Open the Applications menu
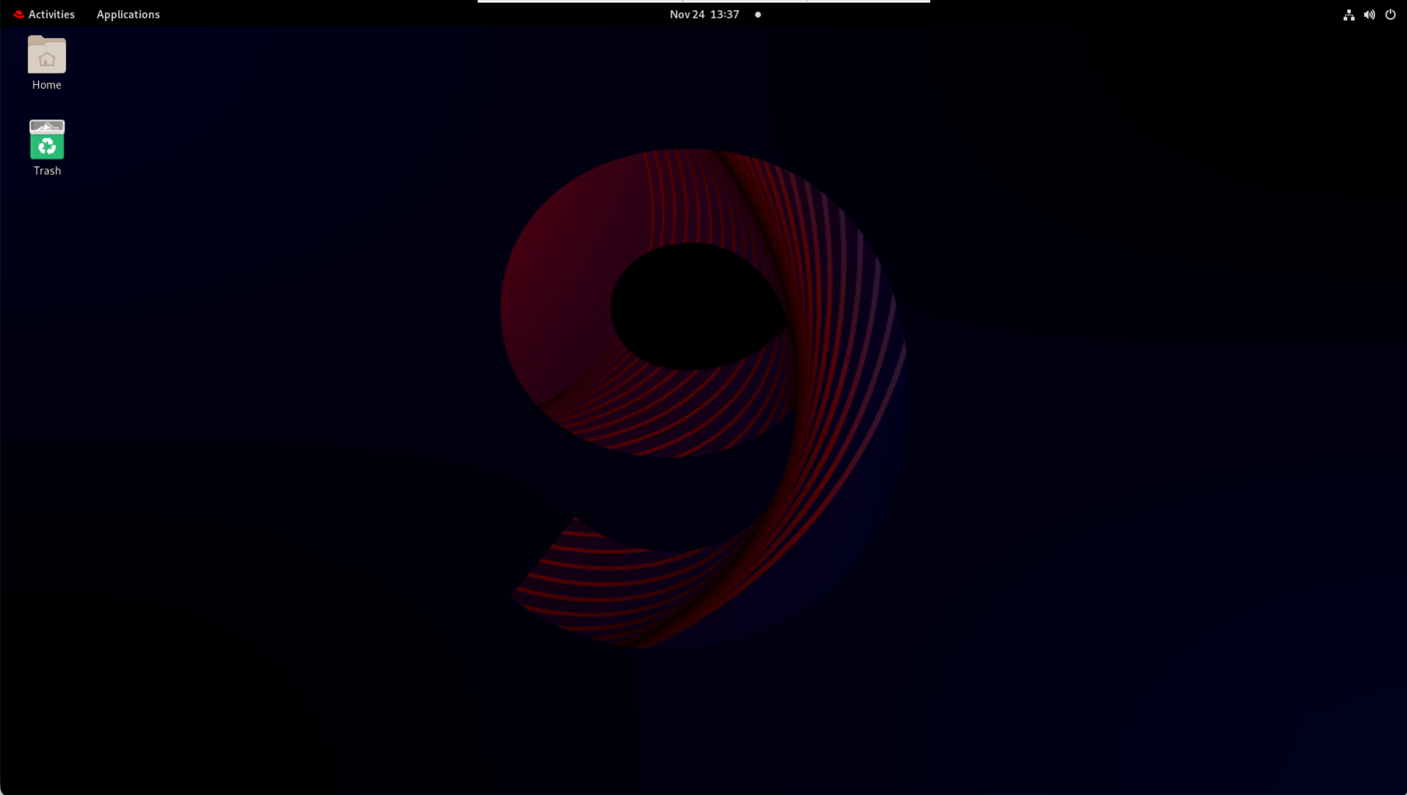Screen dimensions: 1407x795 [x=128, y=14]
